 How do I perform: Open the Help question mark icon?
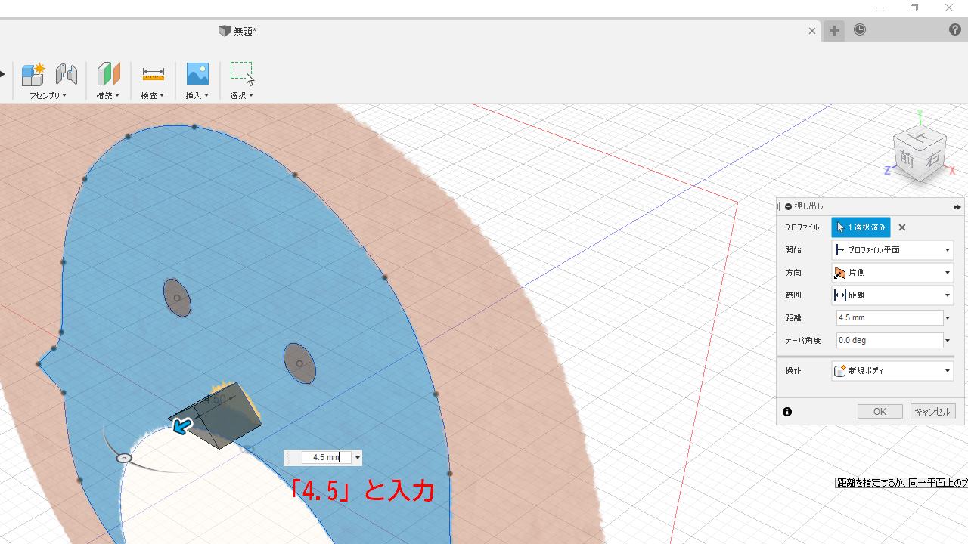(x=955, y=30)
